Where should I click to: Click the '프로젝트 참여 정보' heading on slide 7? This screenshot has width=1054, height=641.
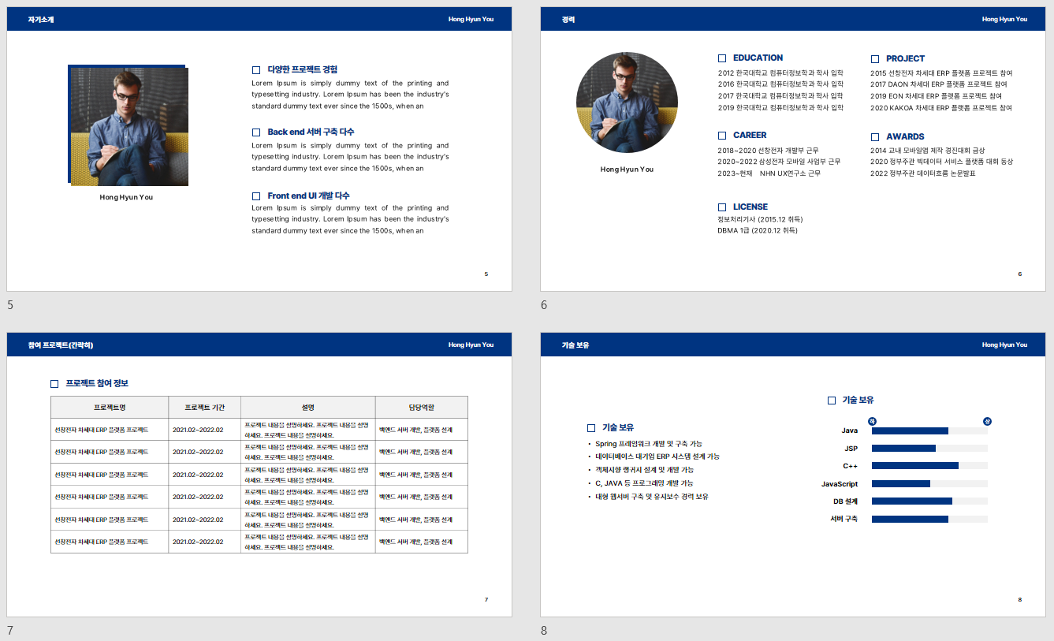coord(97,383)
